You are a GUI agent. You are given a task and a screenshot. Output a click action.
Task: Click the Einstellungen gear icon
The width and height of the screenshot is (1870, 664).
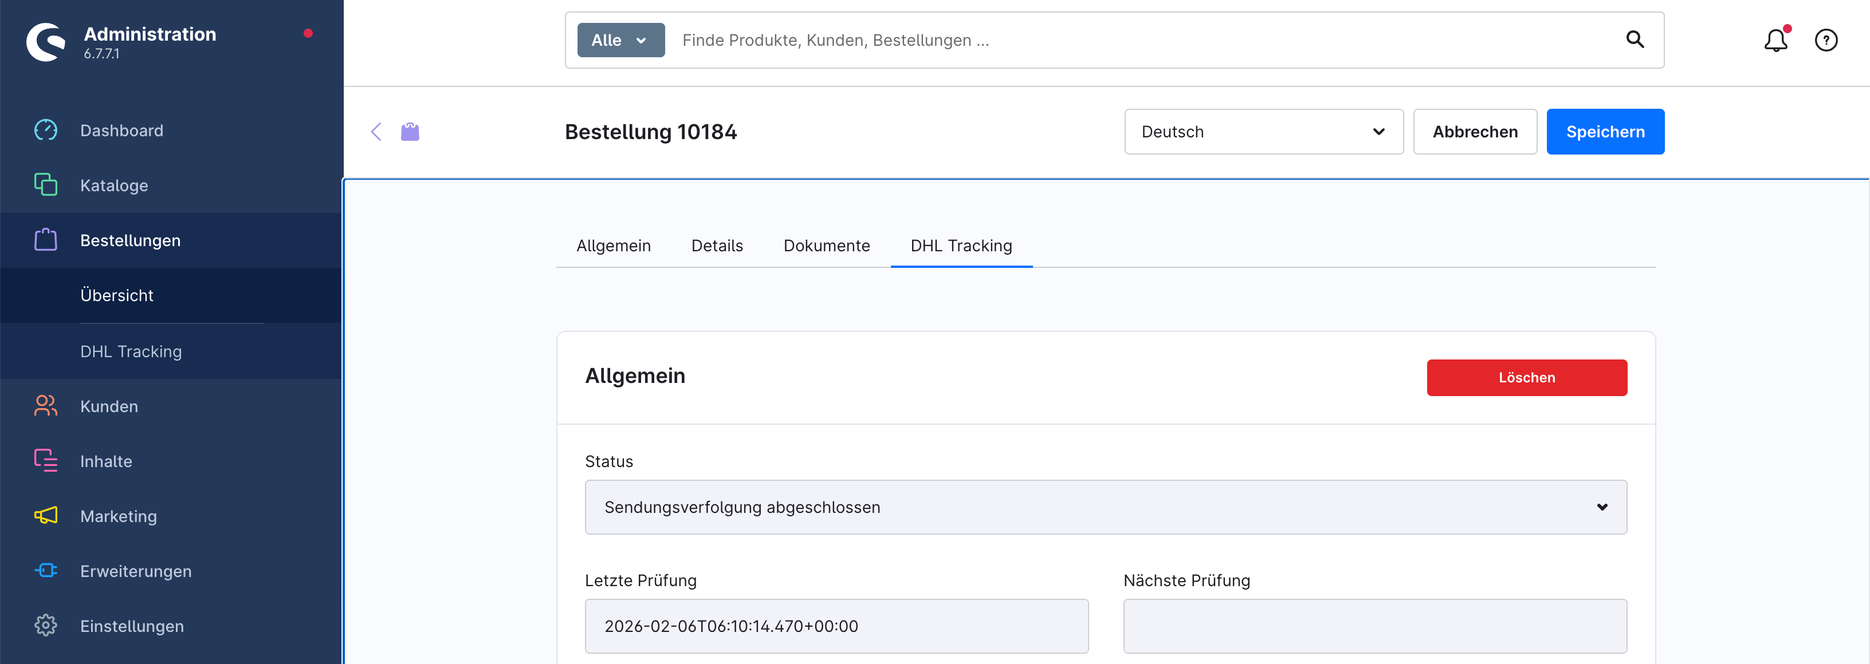tap(46, 626)
